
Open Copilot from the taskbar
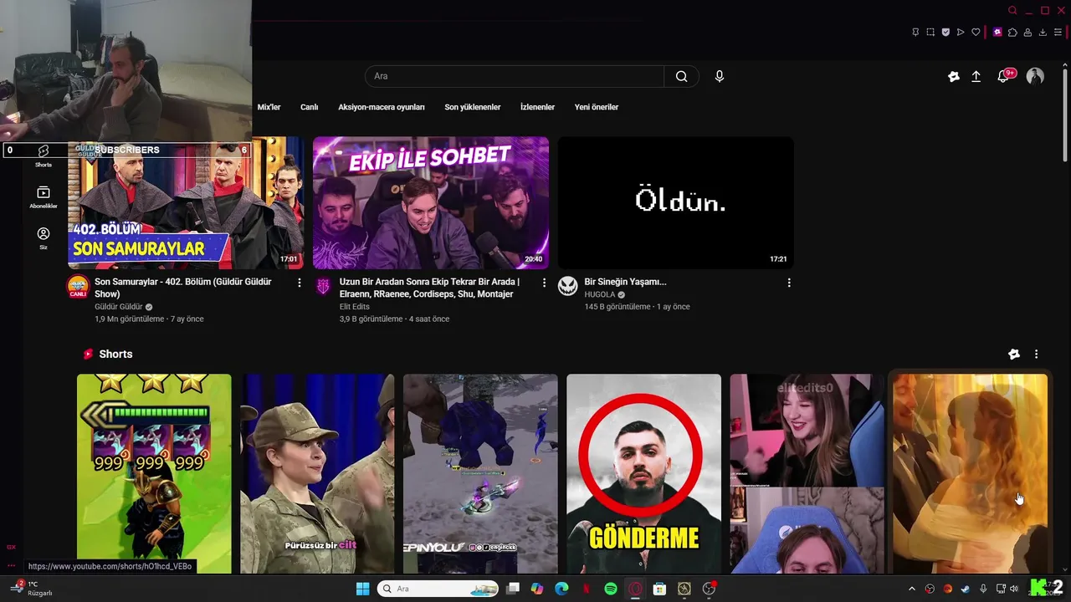point(537,589)
